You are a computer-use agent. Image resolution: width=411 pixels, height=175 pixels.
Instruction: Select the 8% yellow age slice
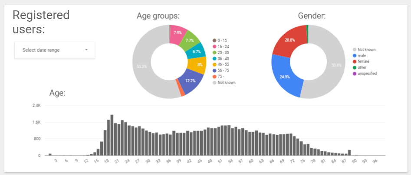pos(197,65)
